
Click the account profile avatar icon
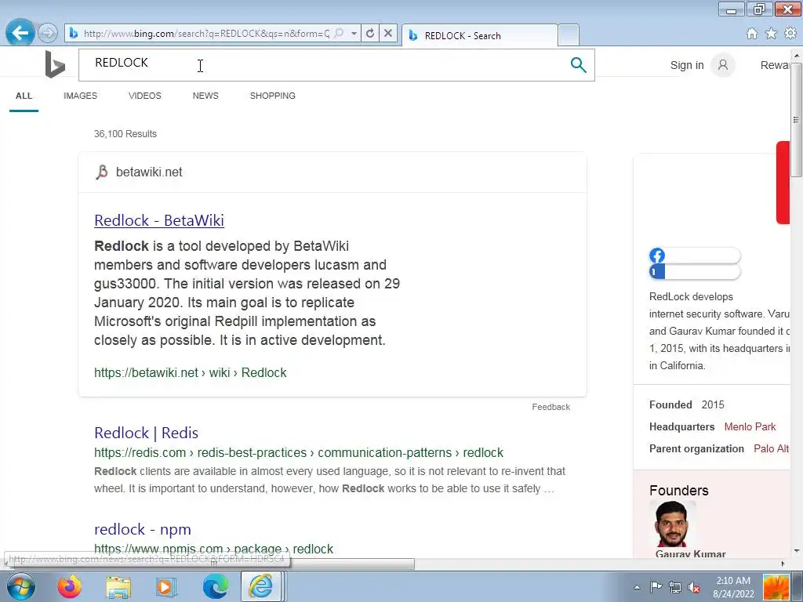coord(723,65)
